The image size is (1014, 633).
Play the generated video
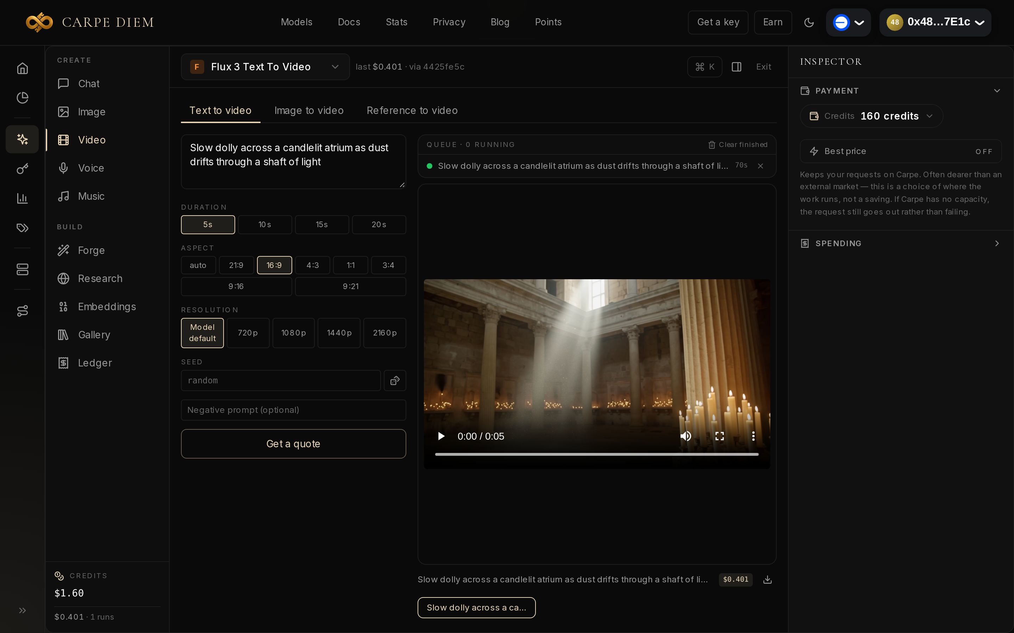441,436
